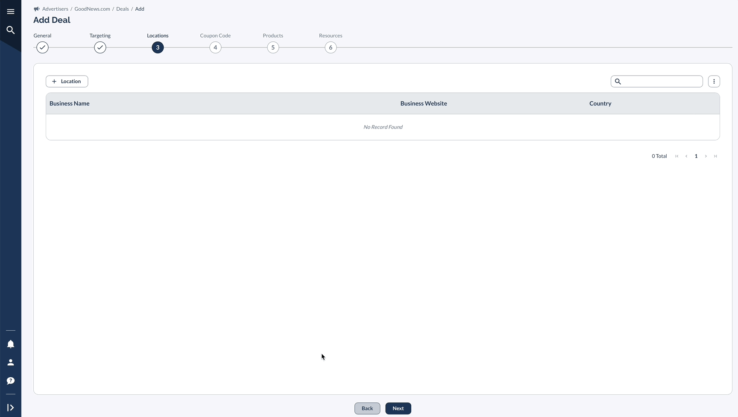Click the magnifier icon in search box
Image resolution: width=738 pixels, height=417 pixels.
[618, 81]
